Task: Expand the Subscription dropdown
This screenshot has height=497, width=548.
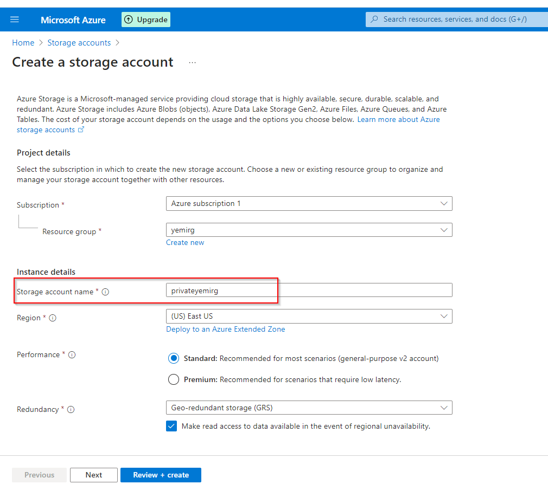Action: pyautogui.click(x=444, y=204)
